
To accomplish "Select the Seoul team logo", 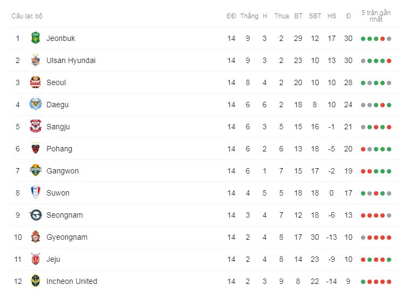I will pos(36,82).
